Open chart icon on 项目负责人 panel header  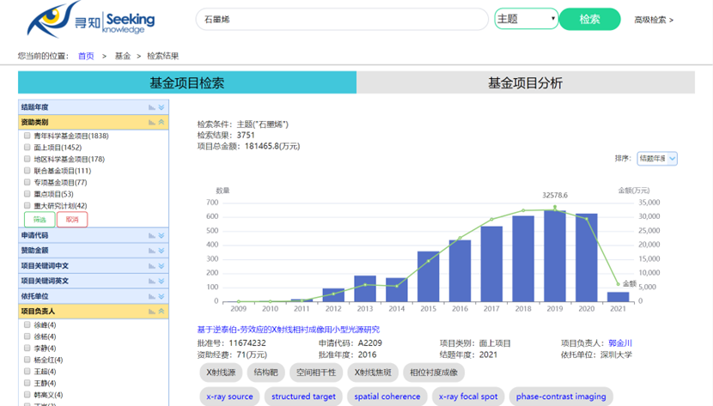pyautogui.click(x=152, y=311)
